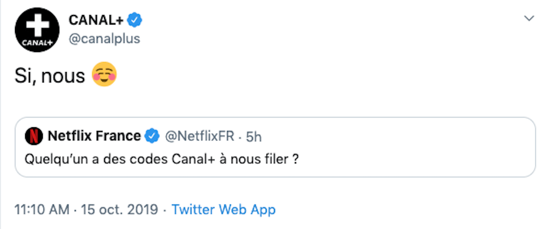
Task: Click the 15 oct. 2019 date
Action: [119, 210]
